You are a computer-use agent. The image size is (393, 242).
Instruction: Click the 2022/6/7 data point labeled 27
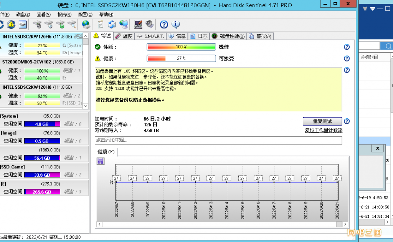[x=116, y=178]
